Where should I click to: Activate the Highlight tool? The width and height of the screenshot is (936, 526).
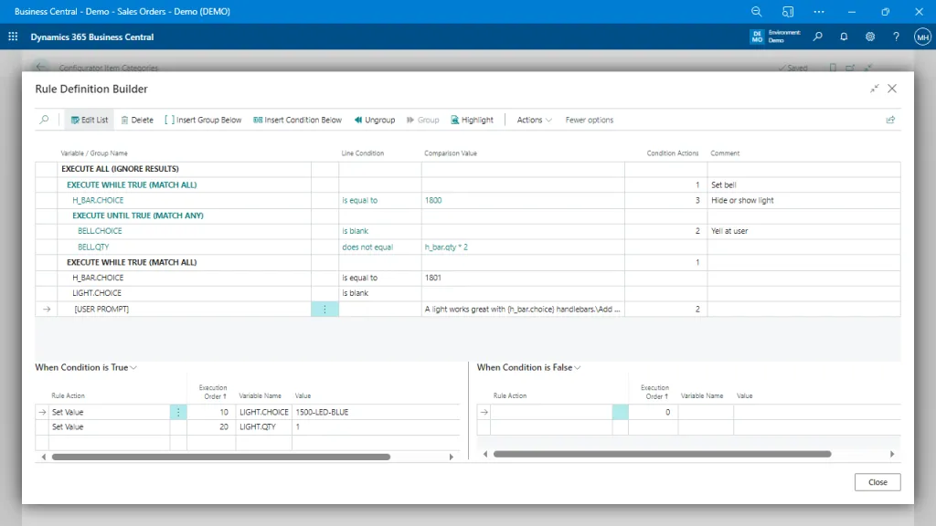pos(471,120)
